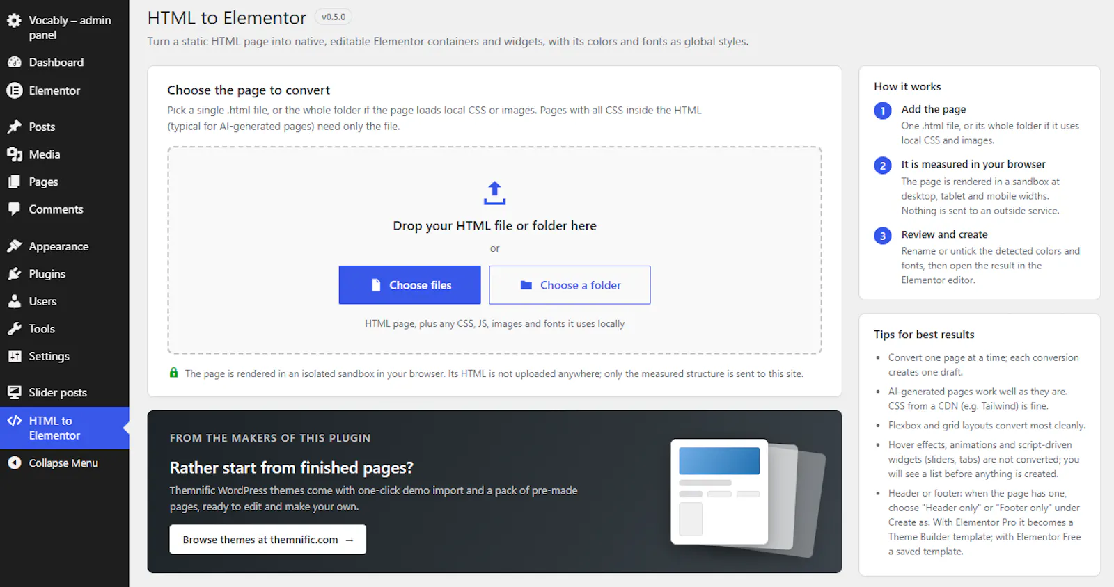Open the Dashboard menu item
Screen dimensions: 1114x587
click(65, 62)
